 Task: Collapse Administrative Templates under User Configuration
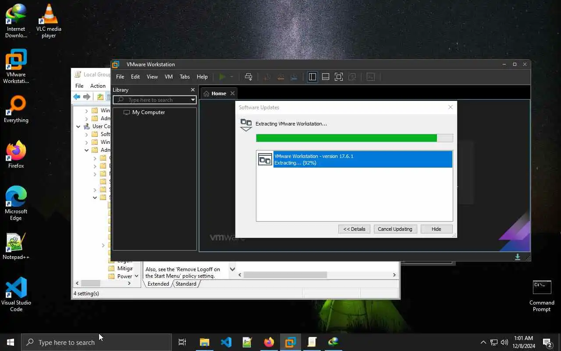(x=87, y=150)
